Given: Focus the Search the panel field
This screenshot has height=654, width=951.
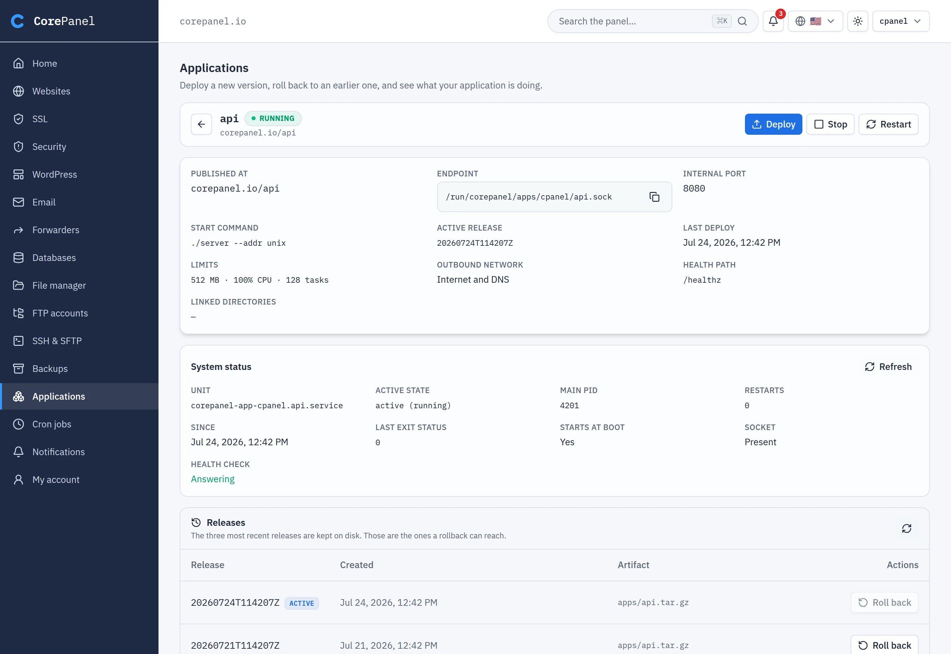Looking at the screenshot, I should [x=652, y=21].
